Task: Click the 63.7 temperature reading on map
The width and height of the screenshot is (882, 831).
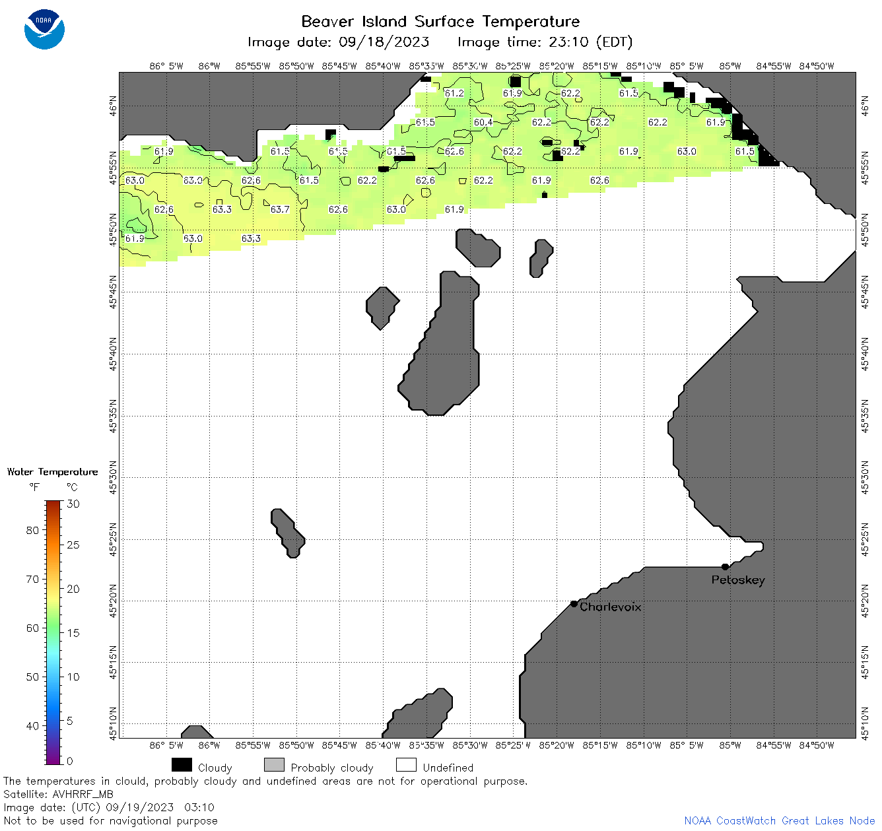Action: coord(280,209)
